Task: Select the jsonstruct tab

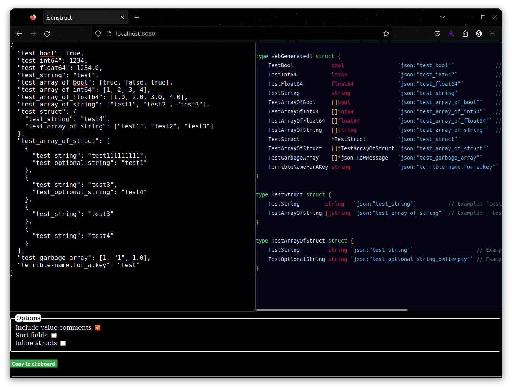Action: (x=85, y=18)
